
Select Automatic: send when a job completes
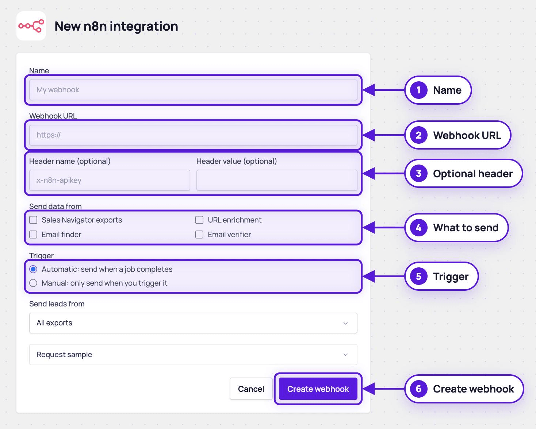(x=33, y=269)
